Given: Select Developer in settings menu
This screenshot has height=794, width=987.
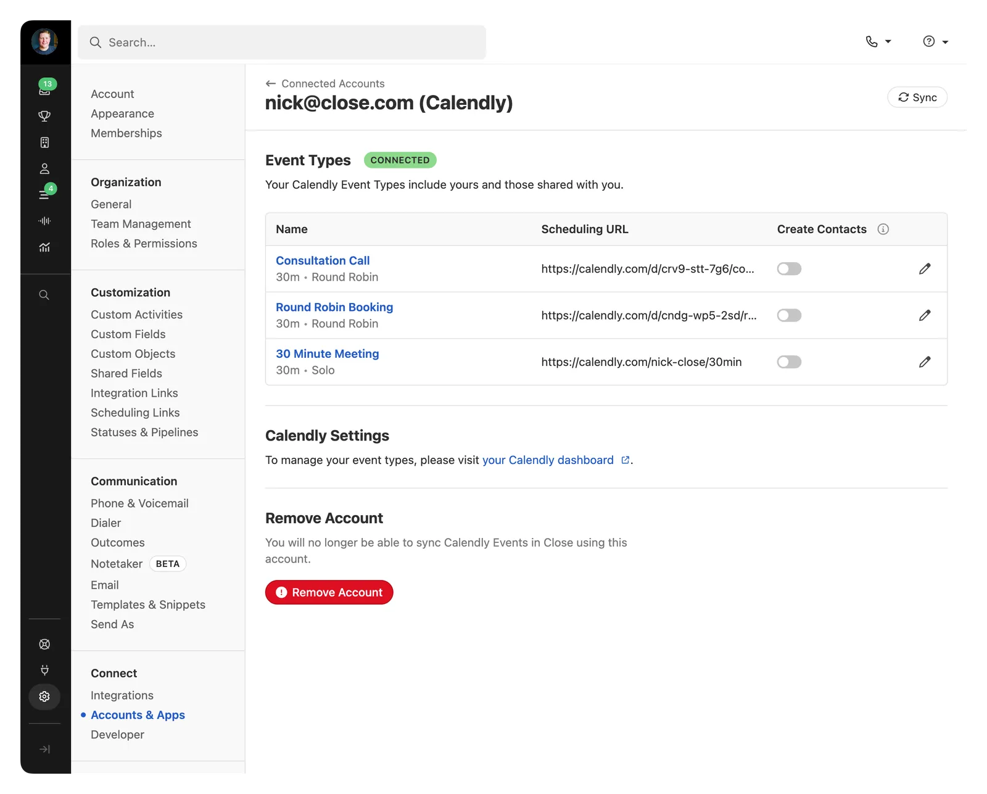Looking at the screenshot, I should coord(117,735).
